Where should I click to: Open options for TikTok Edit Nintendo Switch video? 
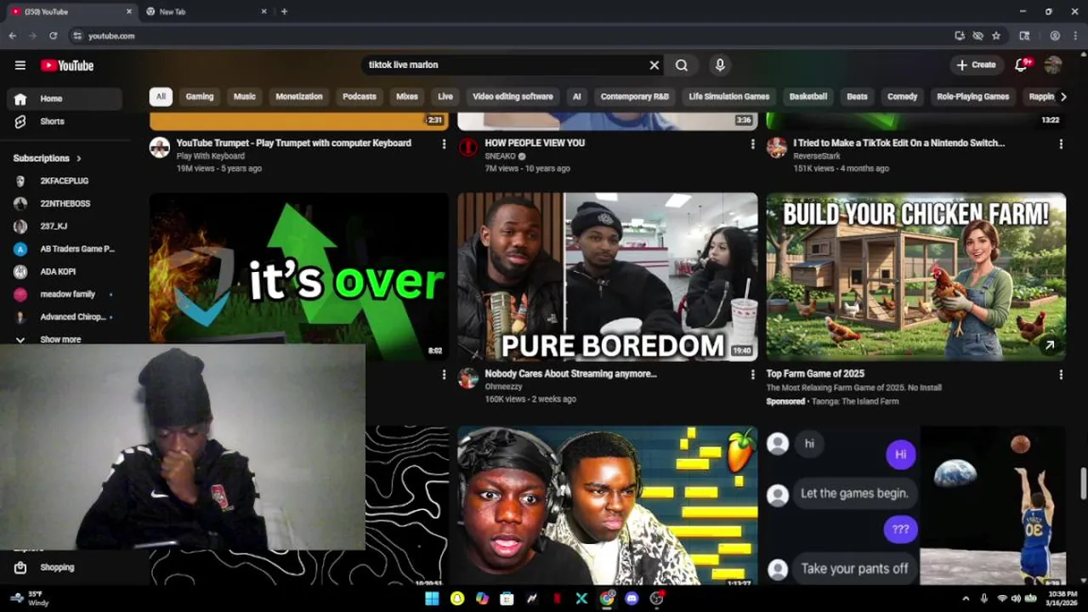pyautogui.click(x=1061, y=144)
